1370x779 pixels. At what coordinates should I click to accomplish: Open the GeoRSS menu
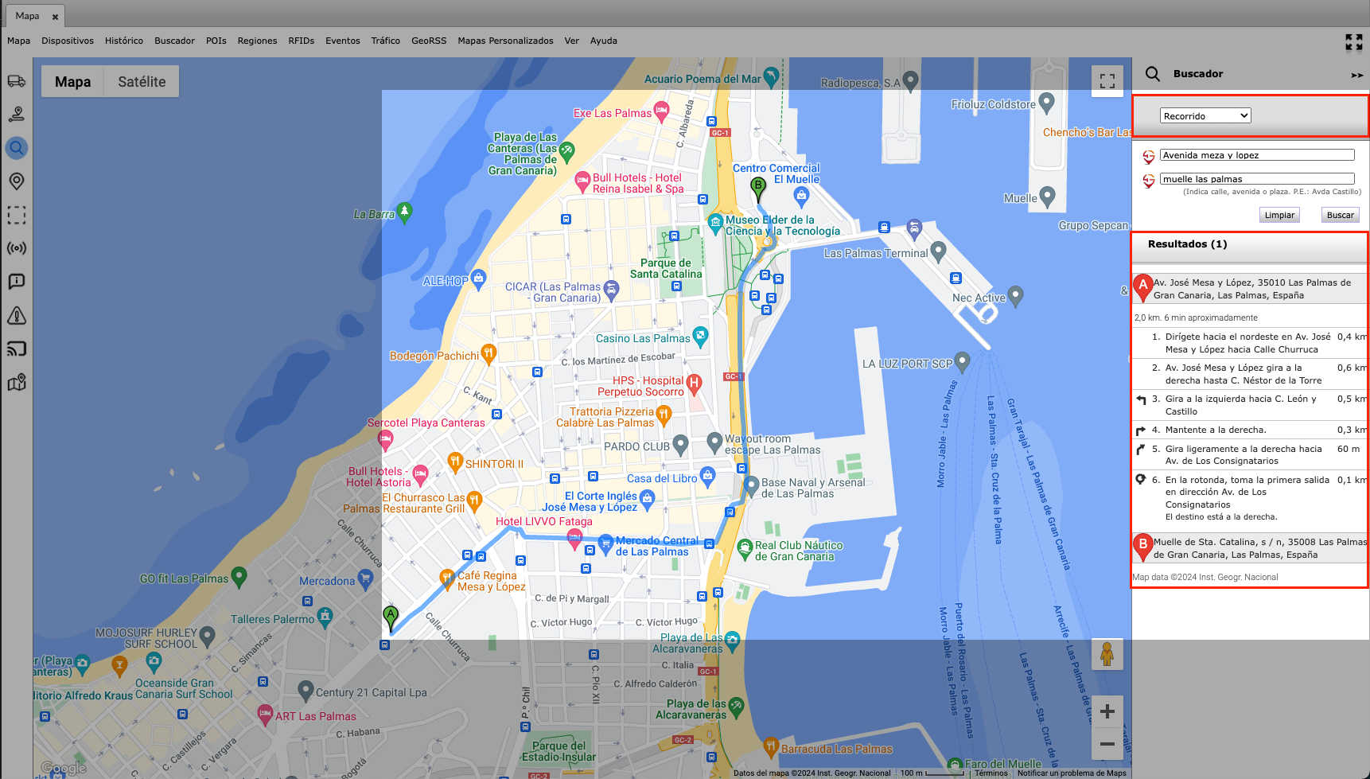pos(429,41)
